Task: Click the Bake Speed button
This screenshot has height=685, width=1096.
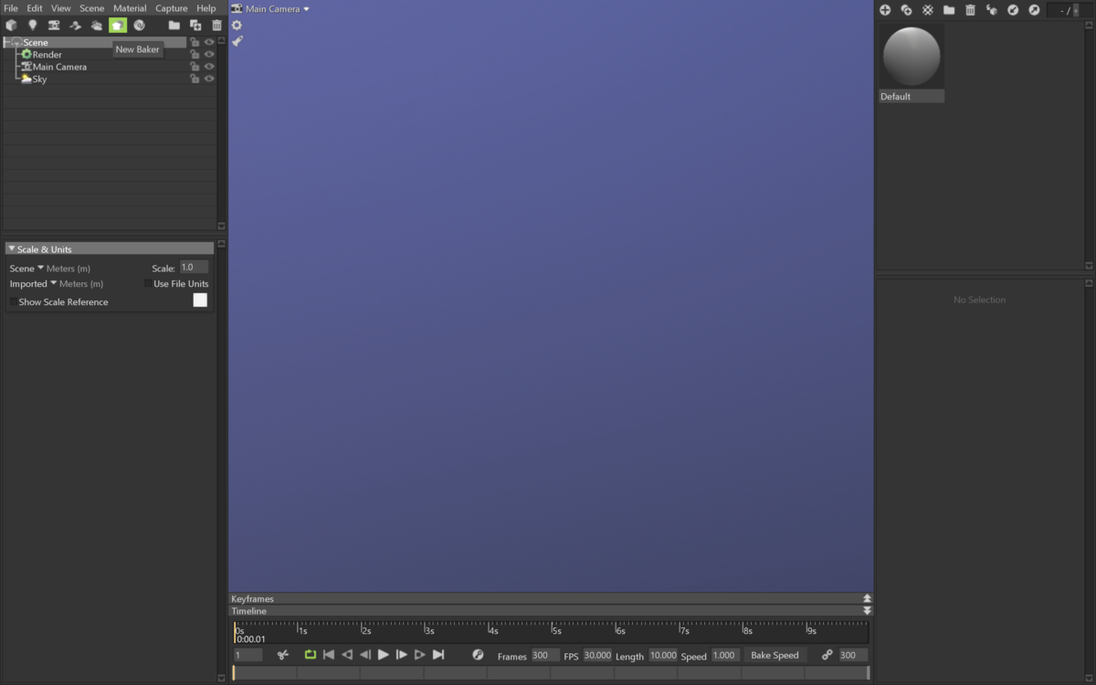Action: click(x=775, y=655)
